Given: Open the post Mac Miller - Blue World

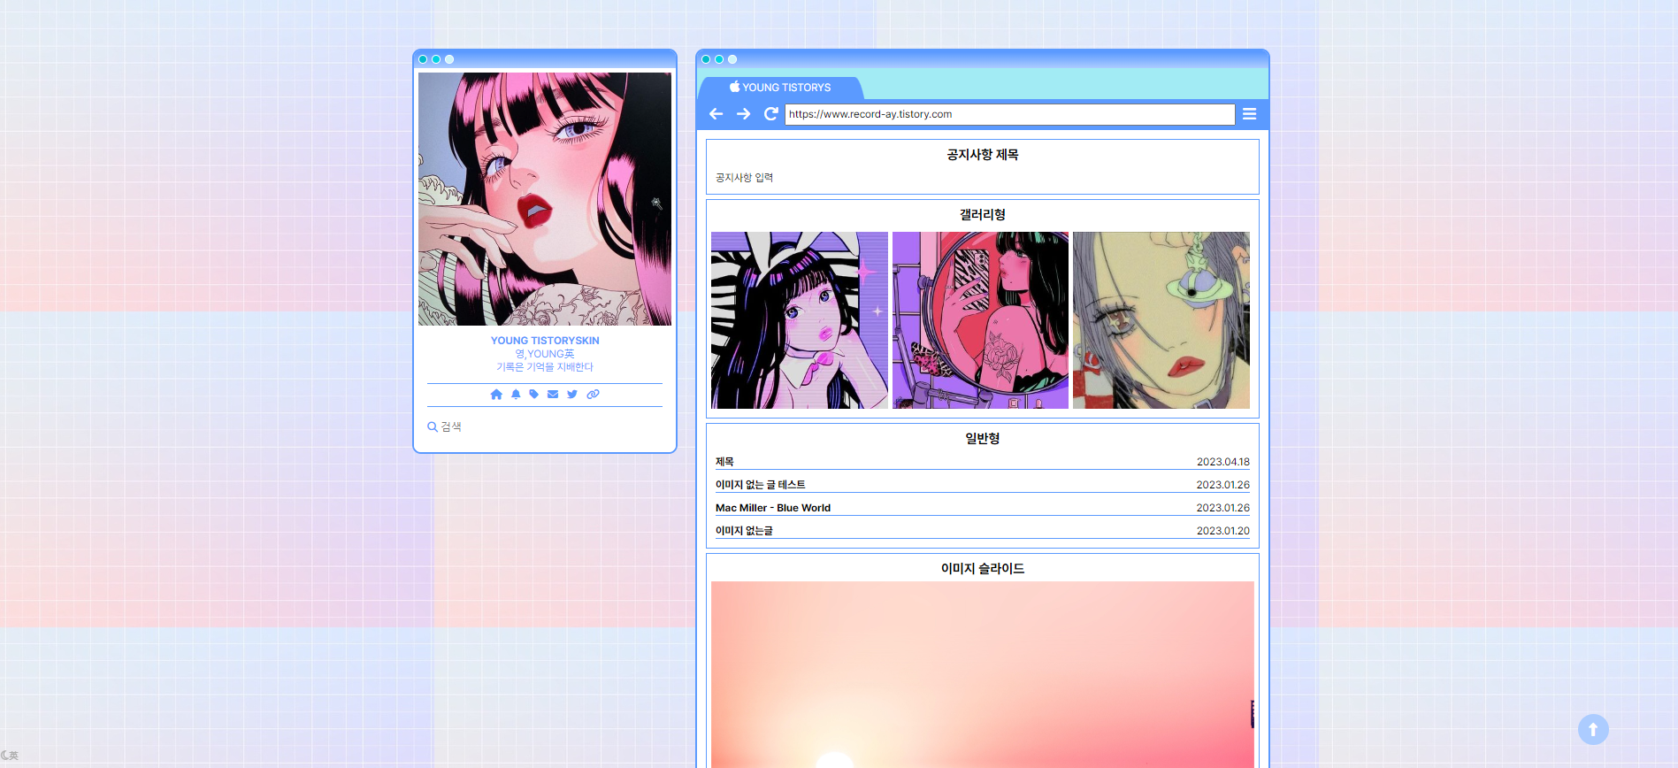Looking at the screenshot, I should click(x=773, y=508).
